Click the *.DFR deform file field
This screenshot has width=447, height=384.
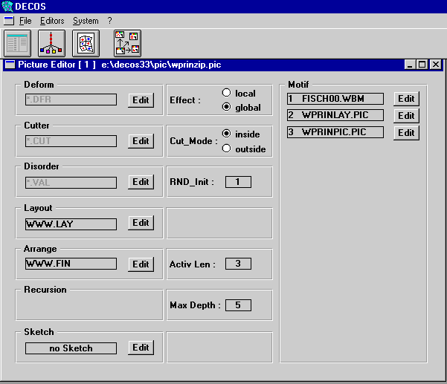click(x=71, y=100)
